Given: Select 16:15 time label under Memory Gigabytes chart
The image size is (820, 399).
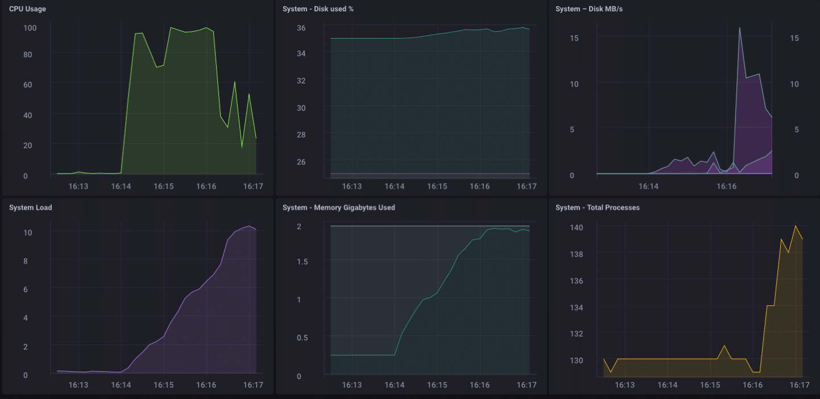Looking at the screenshot, I should [x=437, y=385].
